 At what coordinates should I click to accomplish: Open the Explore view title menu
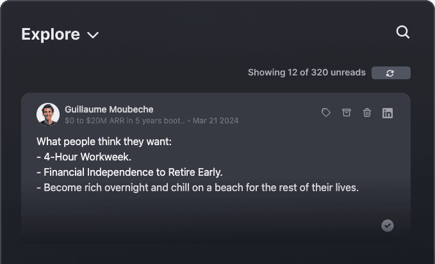pyautogui.click(x=51, y=35)
